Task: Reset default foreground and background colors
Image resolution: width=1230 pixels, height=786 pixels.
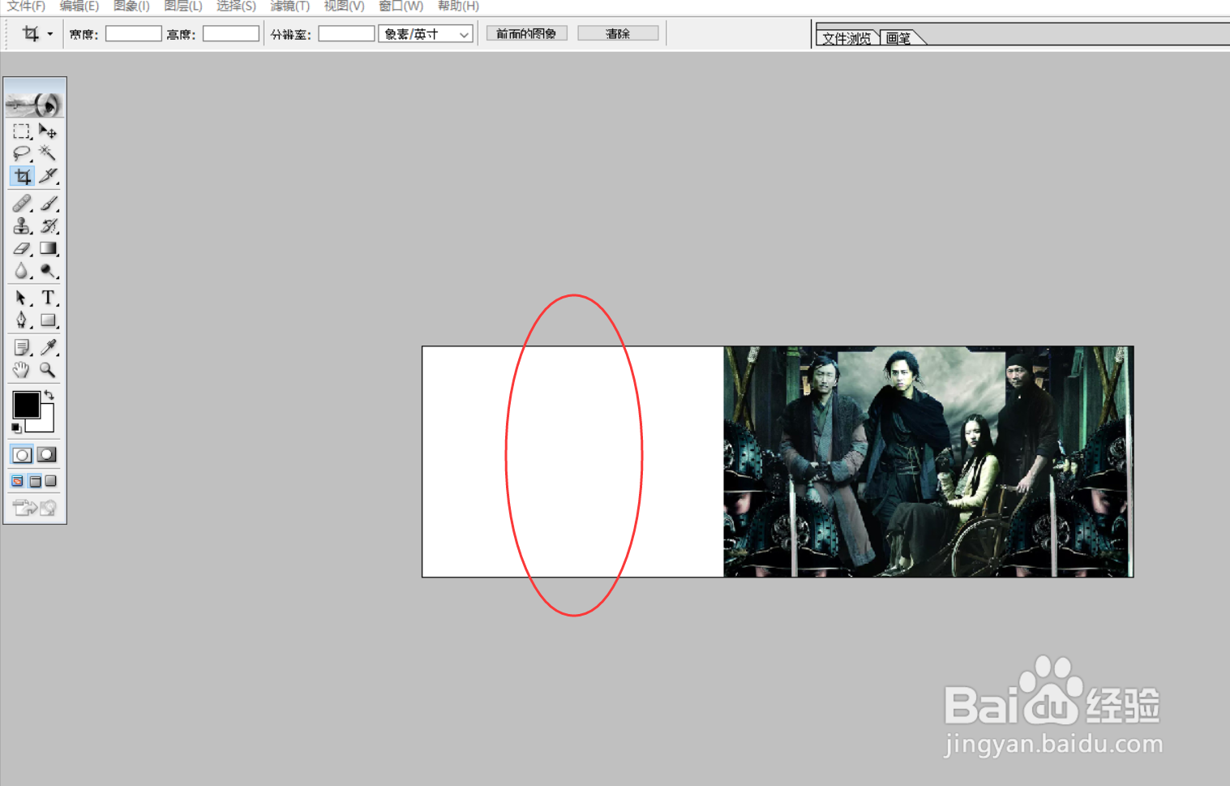Action: [16, 427]
